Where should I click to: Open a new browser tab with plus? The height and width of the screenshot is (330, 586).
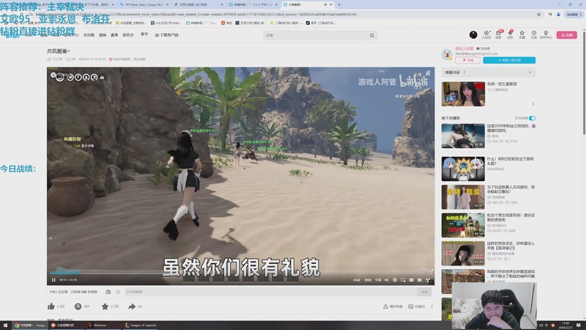(339, 4)
